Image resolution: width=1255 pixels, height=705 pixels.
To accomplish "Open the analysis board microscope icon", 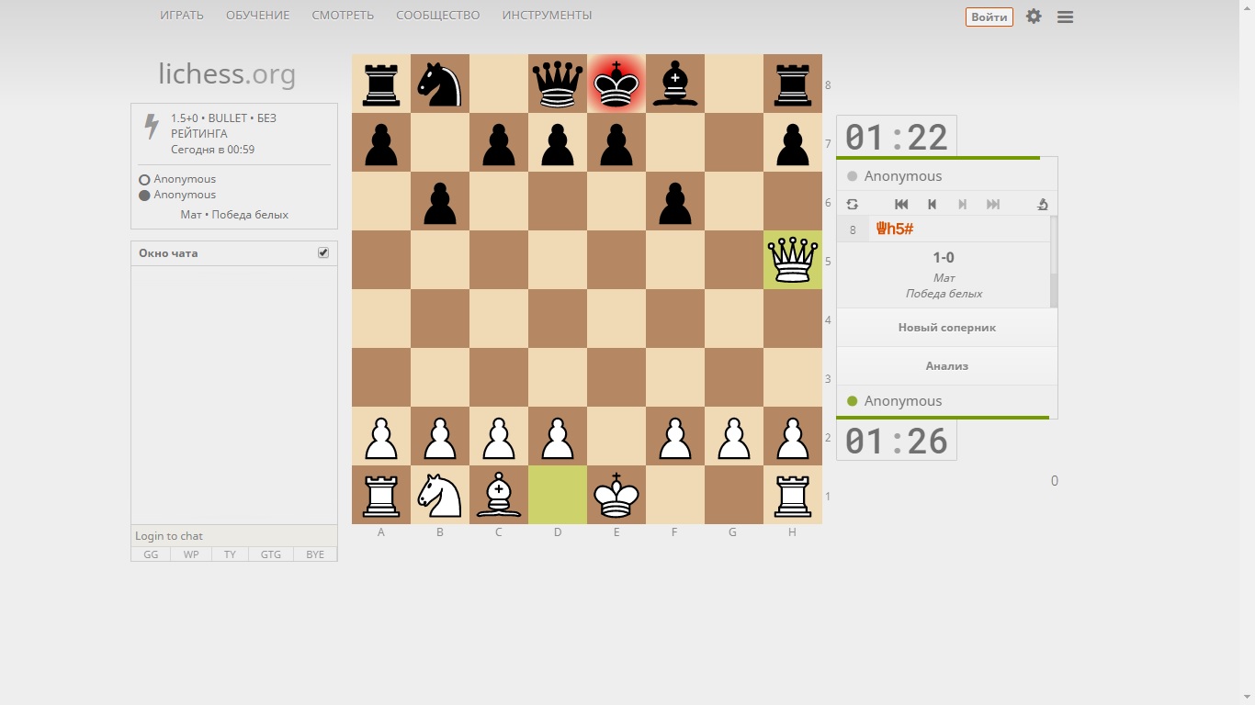I will [1042, 204].
